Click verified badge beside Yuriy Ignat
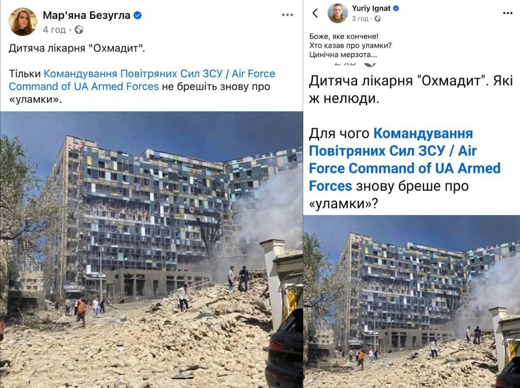Screen dimensions: 520x388 (396, 8)
